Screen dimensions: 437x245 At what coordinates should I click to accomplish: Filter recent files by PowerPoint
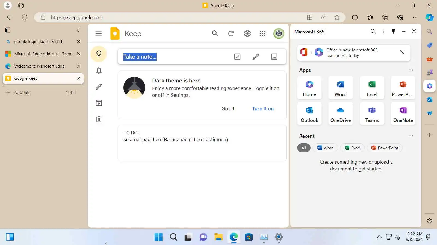[x=385, y=148]
